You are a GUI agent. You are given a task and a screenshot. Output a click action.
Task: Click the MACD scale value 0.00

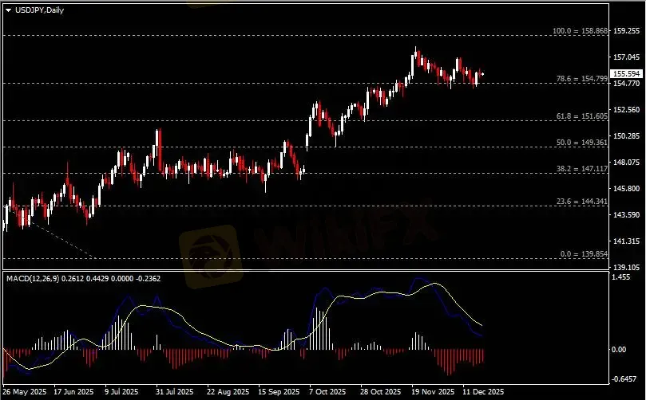(x=619, y=350)
